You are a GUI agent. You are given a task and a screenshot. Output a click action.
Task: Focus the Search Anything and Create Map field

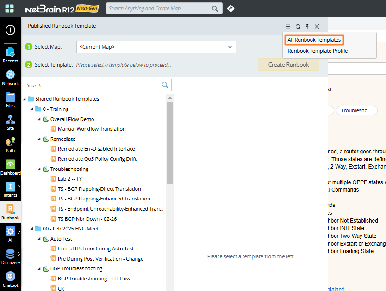159,9
